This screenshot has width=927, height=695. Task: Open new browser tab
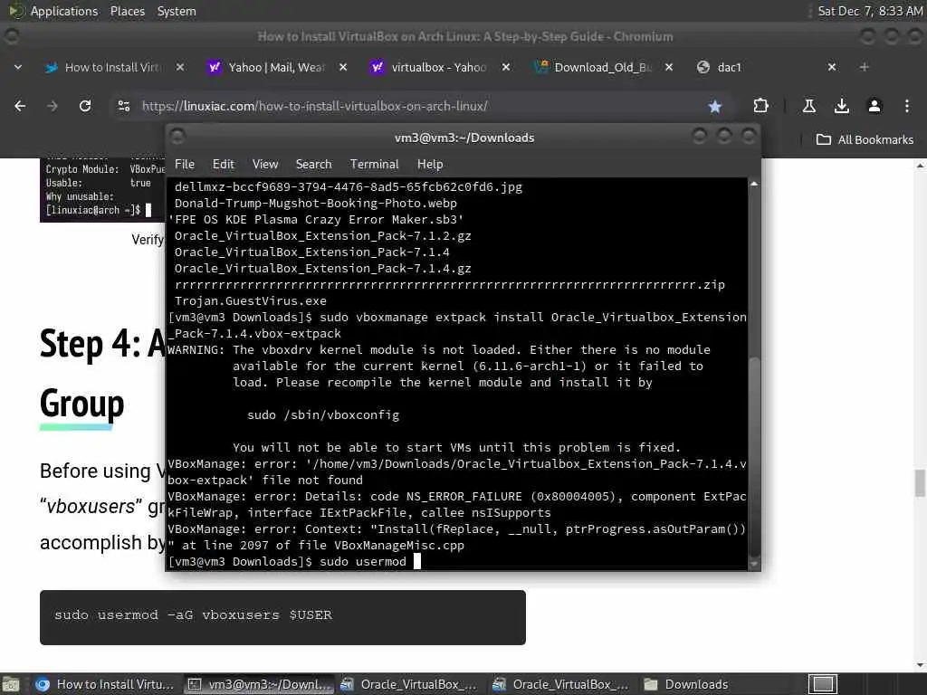864,67
